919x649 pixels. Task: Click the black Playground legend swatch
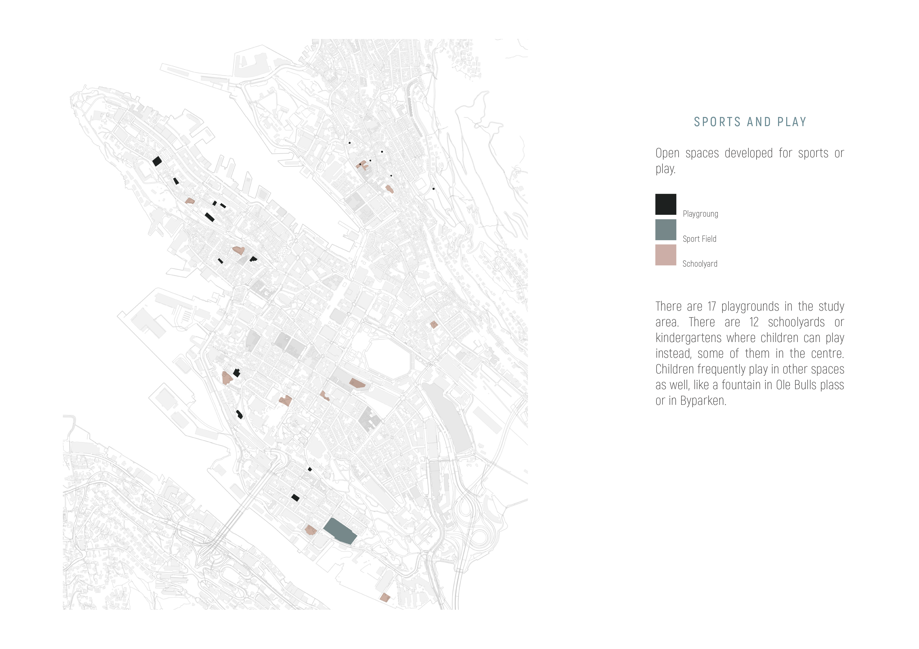(x=665, y=204)
